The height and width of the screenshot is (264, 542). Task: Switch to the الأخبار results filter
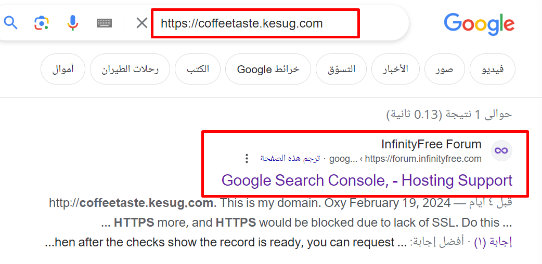click(x=395, y=69)
